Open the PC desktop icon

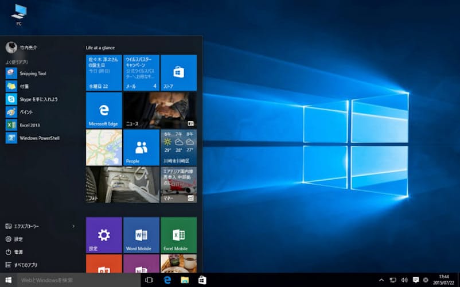tap(19, 13)
